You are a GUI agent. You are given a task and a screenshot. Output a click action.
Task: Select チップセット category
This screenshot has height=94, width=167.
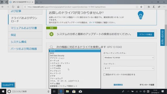tap(75, 71)
